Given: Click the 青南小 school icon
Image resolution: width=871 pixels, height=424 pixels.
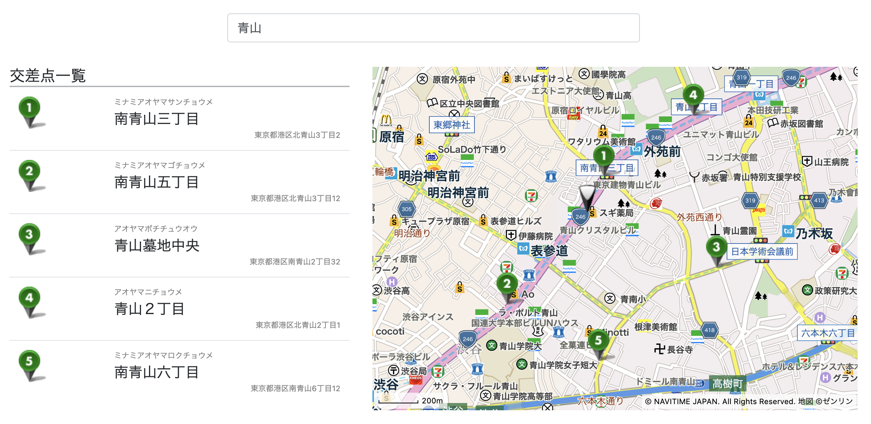Looking at the screenshot, I should (610, 298).
